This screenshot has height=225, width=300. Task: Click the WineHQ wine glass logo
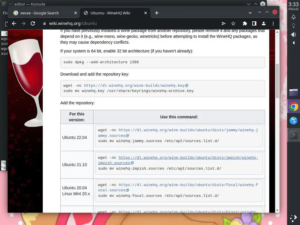pos(26,82)
